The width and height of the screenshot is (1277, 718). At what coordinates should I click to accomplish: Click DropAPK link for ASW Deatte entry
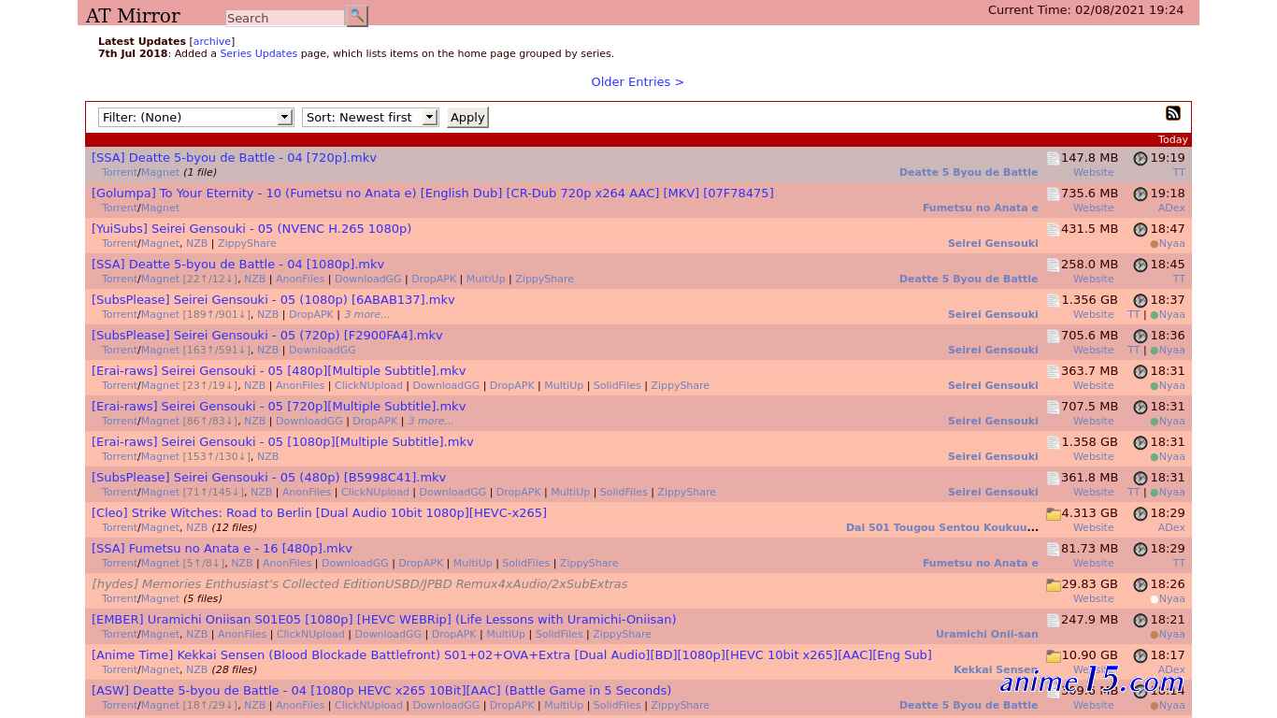(x=512, y=705)
